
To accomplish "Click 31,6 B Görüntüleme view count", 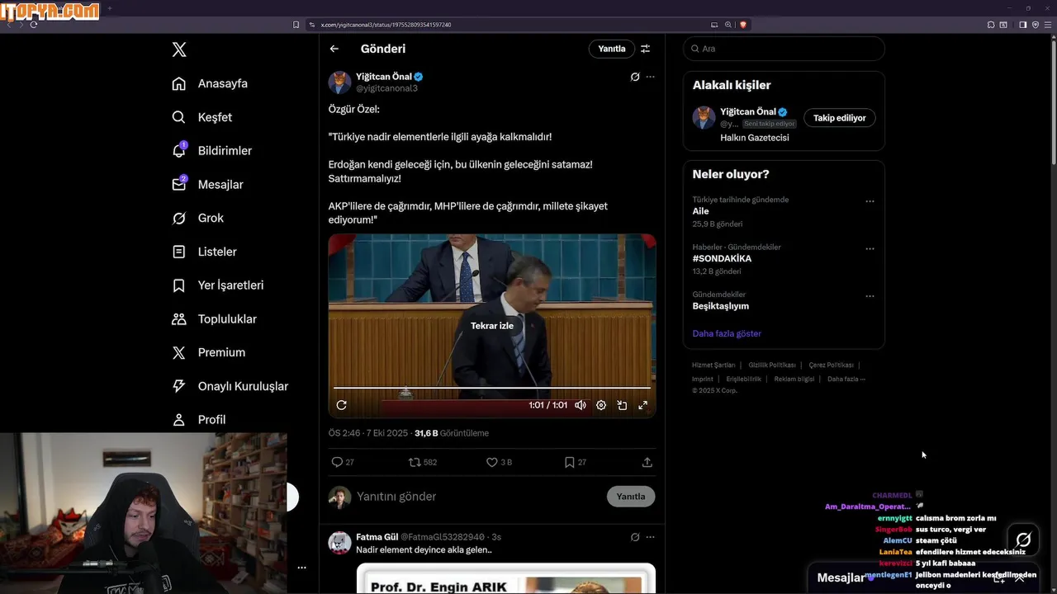I will point(452,433).
